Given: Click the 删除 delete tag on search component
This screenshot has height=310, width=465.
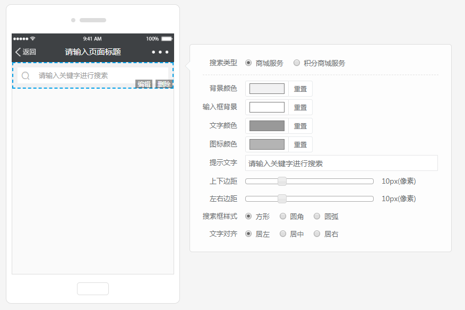Looking at the screenshot, I should coord(164,84).
